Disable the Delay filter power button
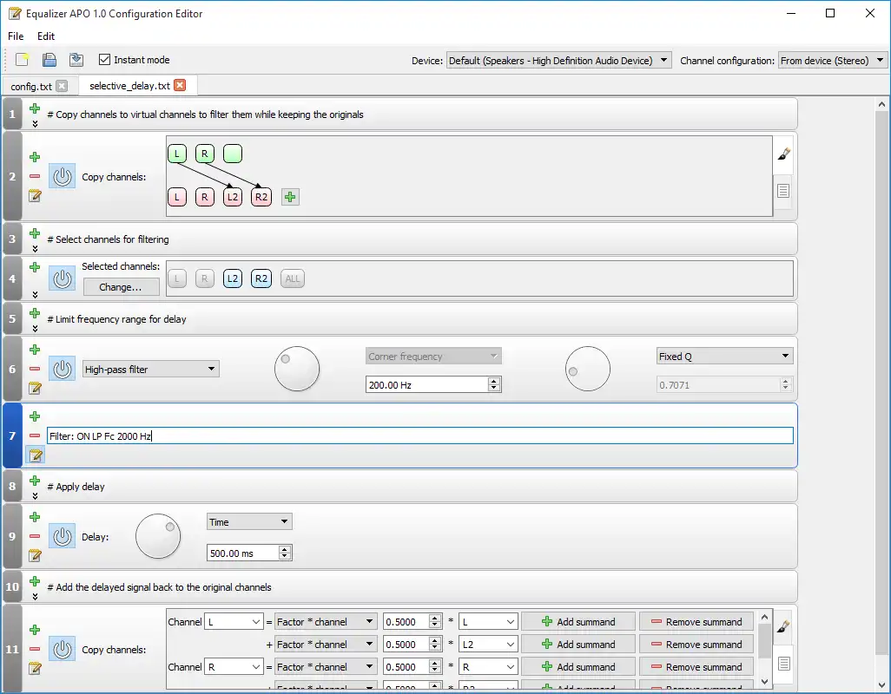The height and width of the screenshot is (694, 891). pyautogui.click(x=62, y=537)
